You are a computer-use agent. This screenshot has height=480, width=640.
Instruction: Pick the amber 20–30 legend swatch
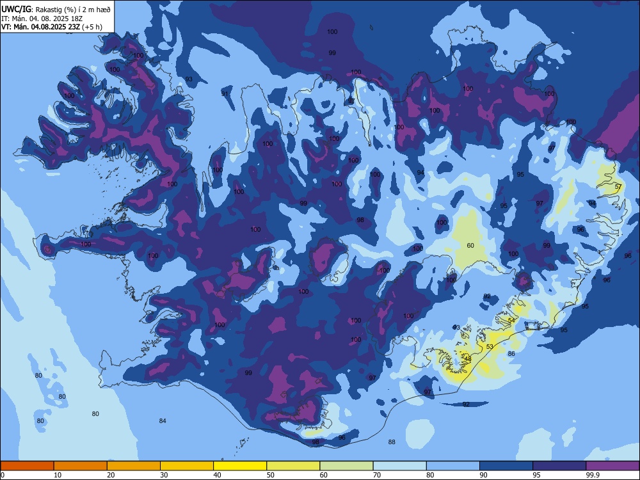134,466
